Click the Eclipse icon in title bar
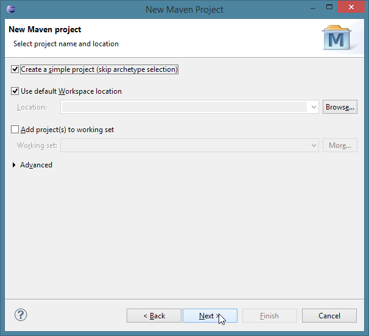 click(x=11, y=9)
